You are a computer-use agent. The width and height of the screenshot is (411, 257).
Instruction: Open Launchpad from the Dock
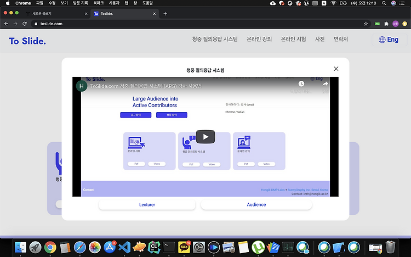(x=35, y=247)
